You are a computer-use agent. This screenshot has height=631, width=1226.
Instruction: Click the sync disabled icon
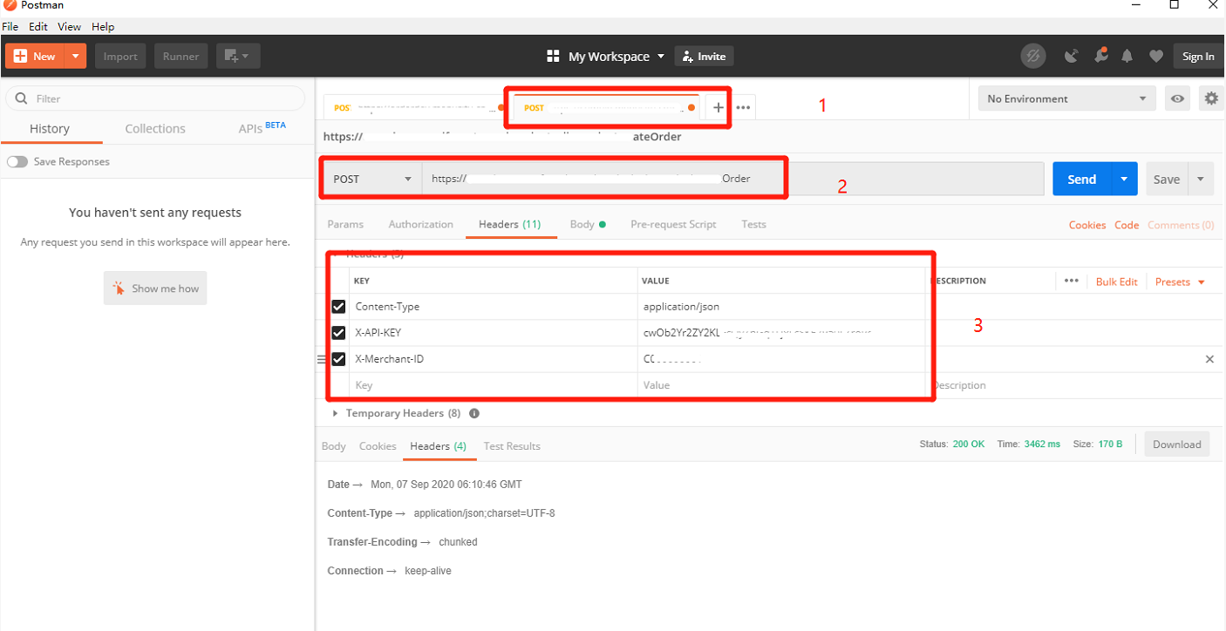tap(1033, 56)
